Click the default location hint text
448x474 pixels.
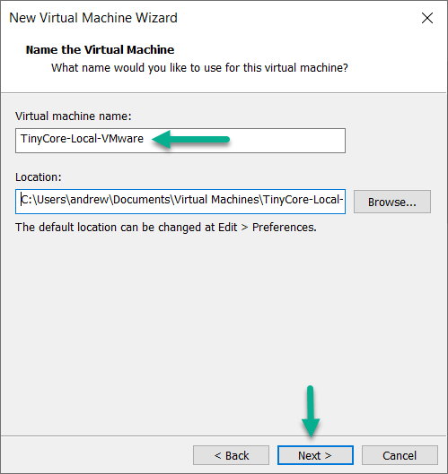(x=166, y=228)
